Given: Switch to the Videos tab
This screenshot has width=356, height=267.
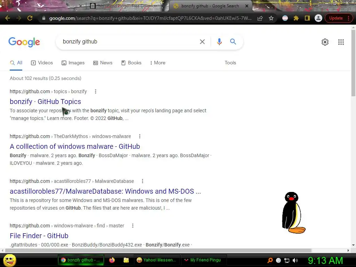Looking at the screenshot, I should (x=42, y=63).
